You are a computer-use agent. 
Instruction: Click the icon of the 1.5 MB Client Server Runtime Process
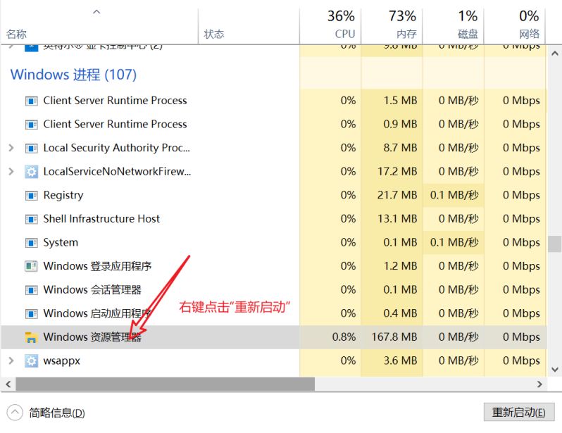click(x=32, y=101)
